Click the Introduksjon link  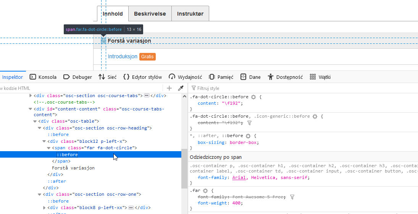point(122,56)
